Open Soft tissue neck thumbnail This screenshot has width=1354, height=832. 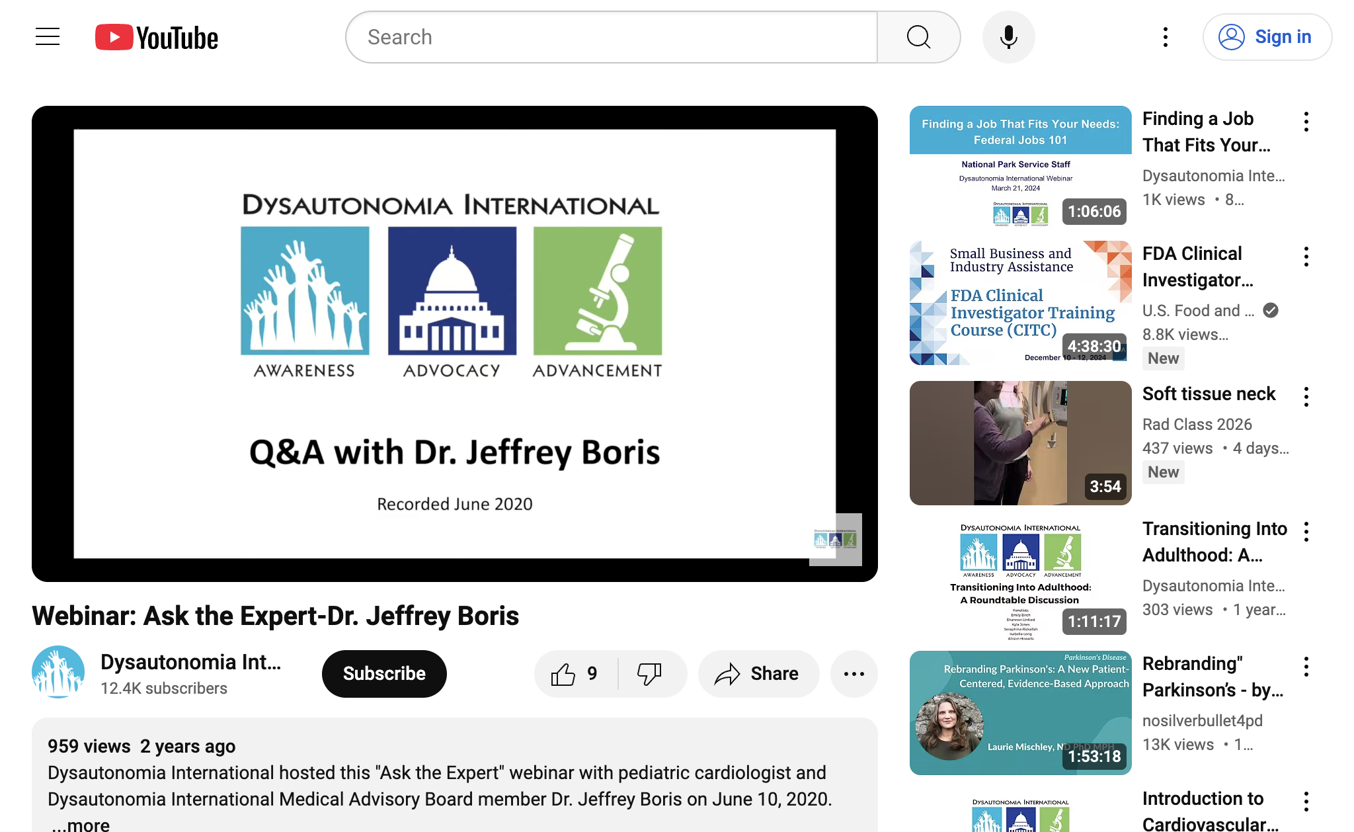(x=1021, y=443)
